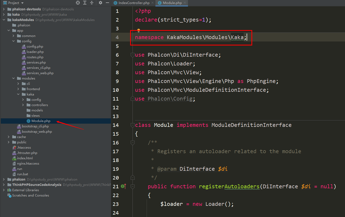Select the models folder
Image resolution: width=345 pixels, height=217 pixels.
[37, 110]
